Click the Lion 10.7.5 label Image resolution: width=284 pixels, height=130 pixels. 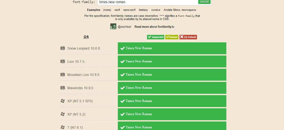click(76, 61)
